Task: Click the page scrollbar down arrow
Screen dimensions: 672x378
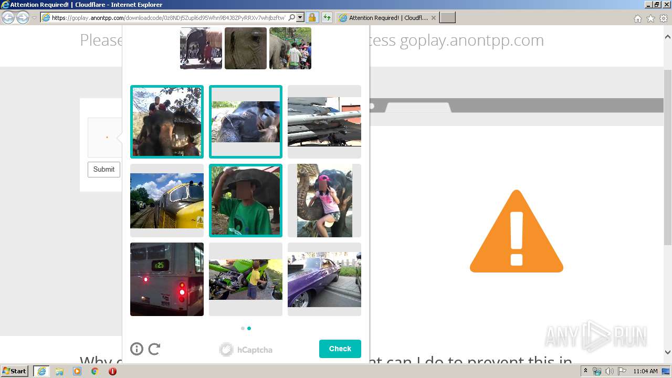Action: (668, 352)
